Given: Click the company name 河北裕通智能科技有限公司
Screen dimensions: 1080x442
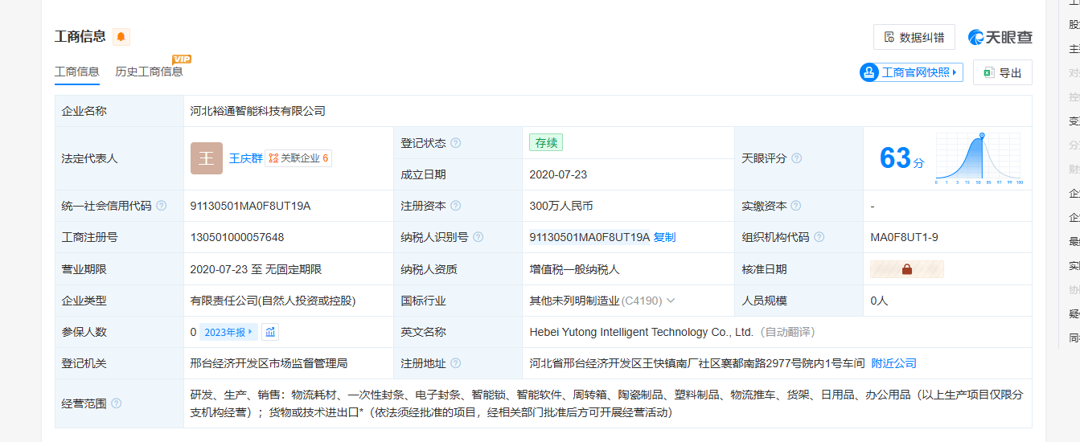Looking at the screenshot, I should pos(257,111).
